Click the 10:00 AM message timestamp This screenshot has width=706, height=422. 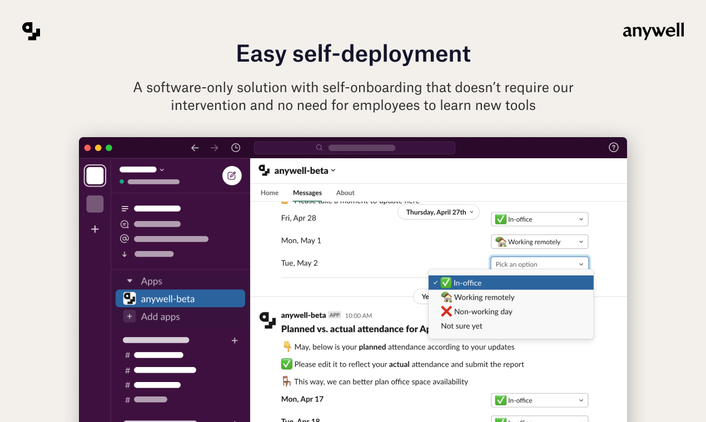359,316
